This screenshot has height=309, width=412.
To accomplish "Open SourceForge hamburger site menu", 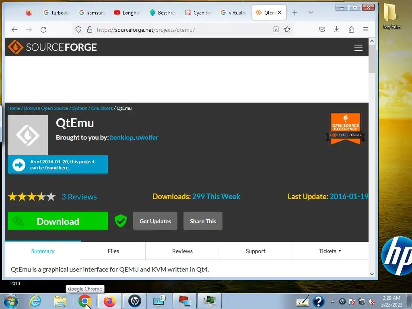I will (358, 48).
